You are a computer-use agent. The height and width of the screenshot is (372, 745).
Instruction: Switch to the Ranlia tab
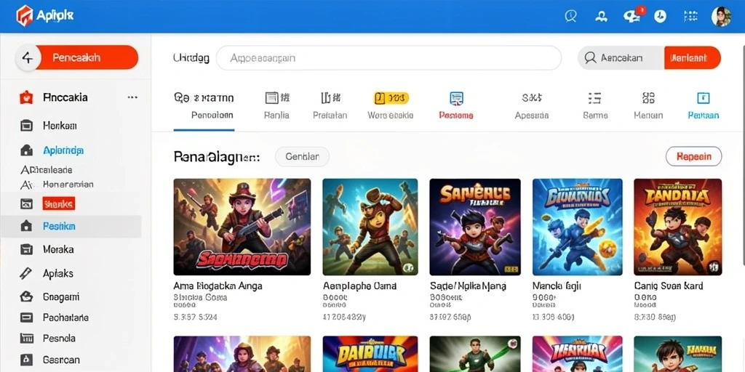276,116
